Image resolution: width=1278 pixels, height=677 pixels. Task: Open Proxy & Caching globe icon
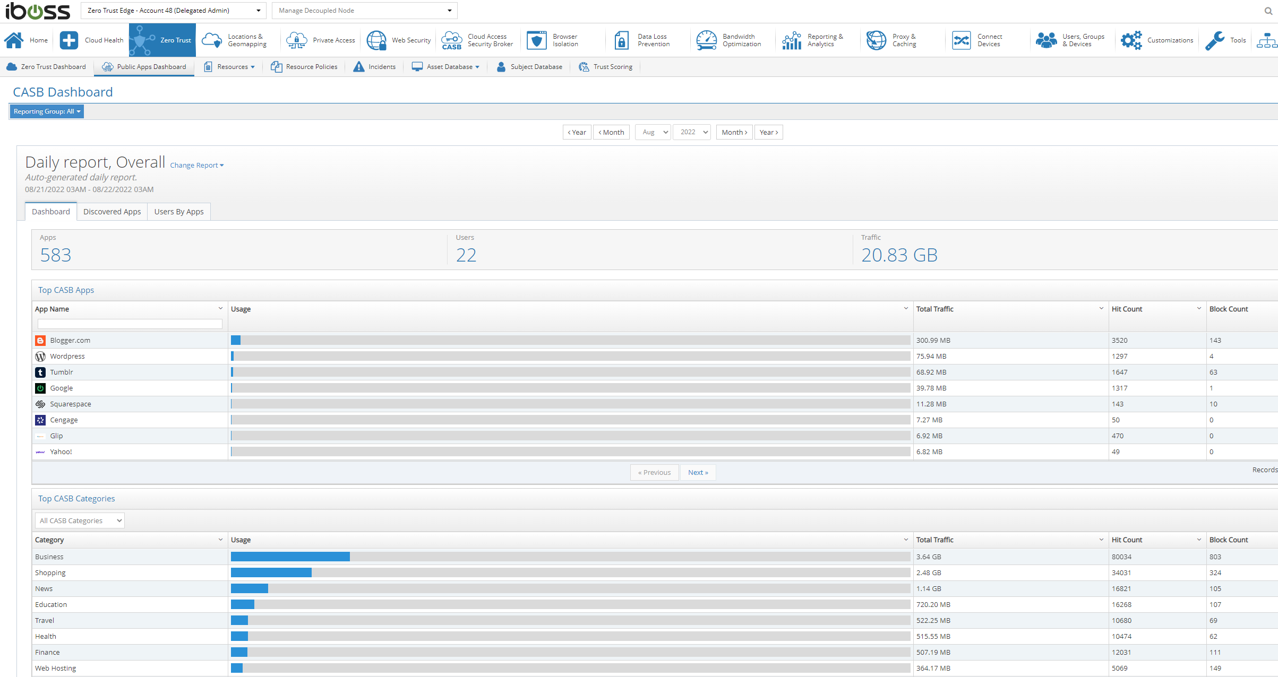pos(877,40)
